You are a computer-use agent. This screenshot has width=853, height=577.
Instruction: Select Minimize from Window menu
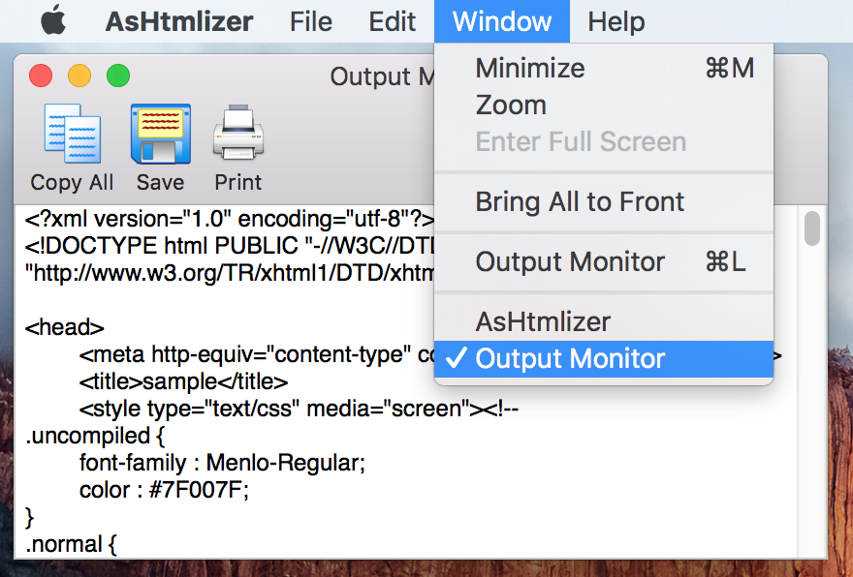604,69
